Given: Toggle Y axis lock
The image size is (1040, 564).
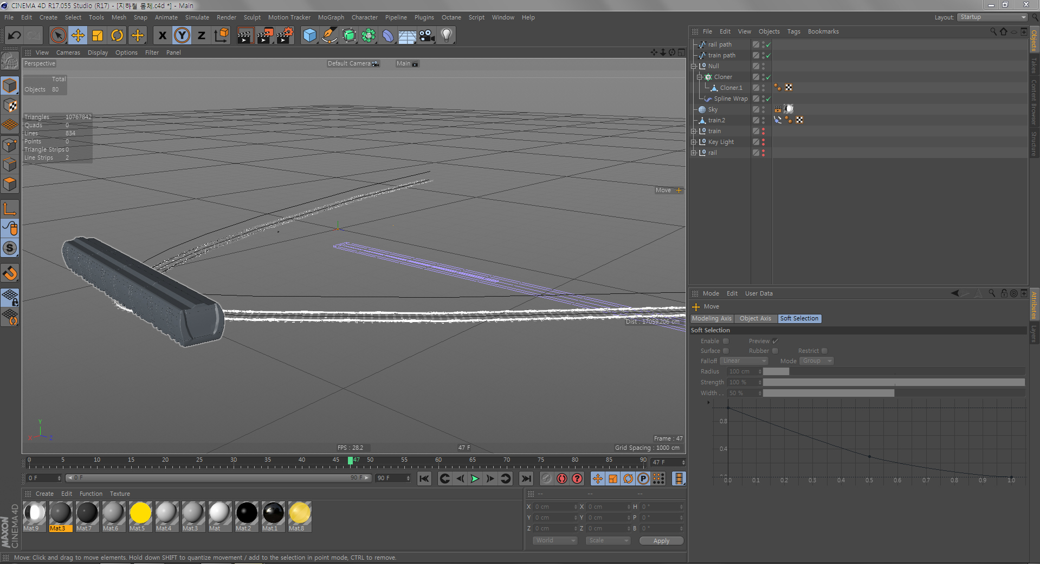Looking at the screenshot, I should point(182,36).
